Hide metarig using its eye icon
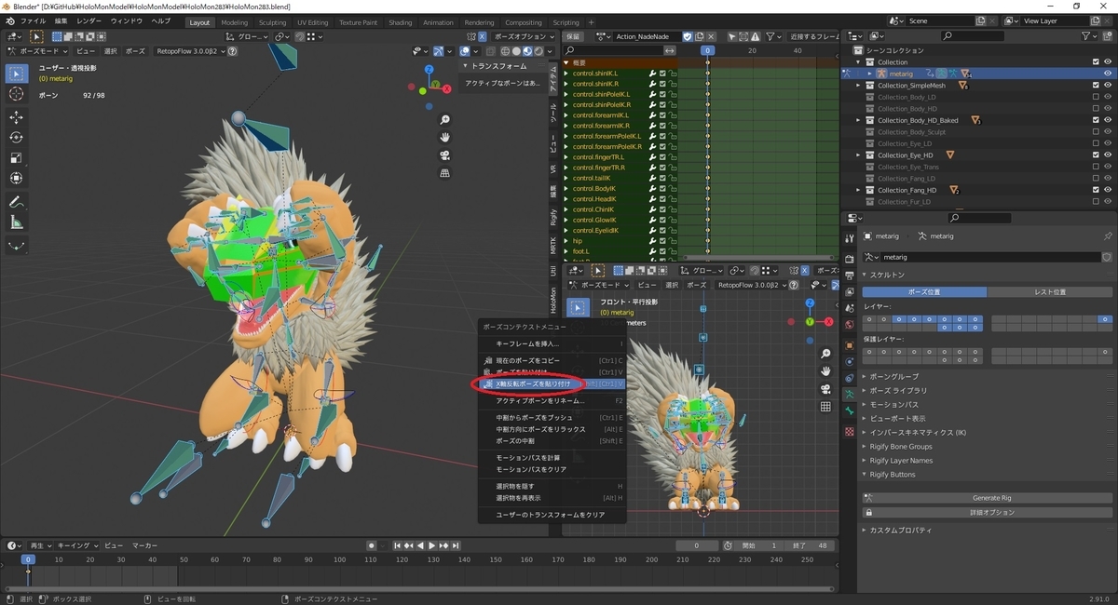Image resolution: width=1118 pixels, height=605 pixels. pyautogui.click(x=1108, y=74)
